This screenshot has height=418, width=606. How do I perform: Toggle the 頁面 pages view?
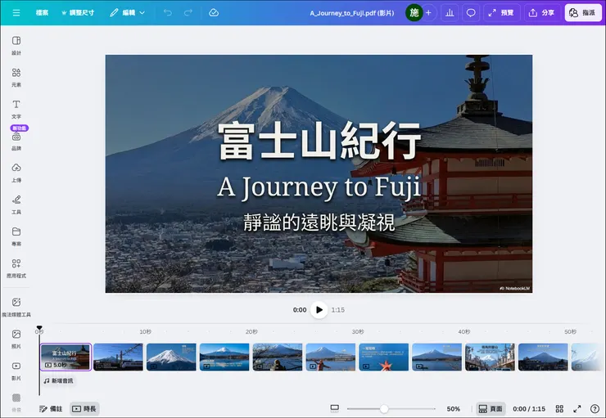point(491,409)
